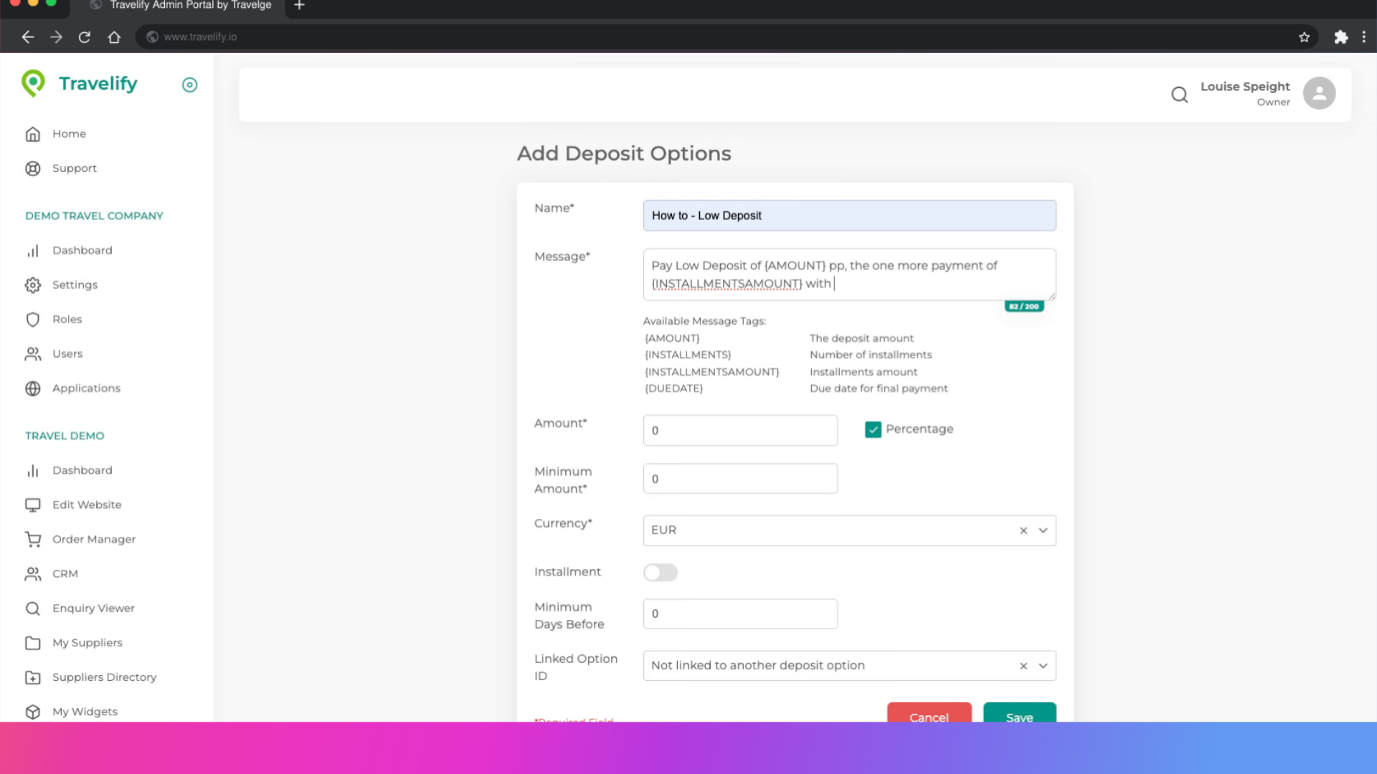The width and height of the screenshot is (1377, 774).
Task: Go to Enquiry Viewer menu item
Action: pos(93,608)
